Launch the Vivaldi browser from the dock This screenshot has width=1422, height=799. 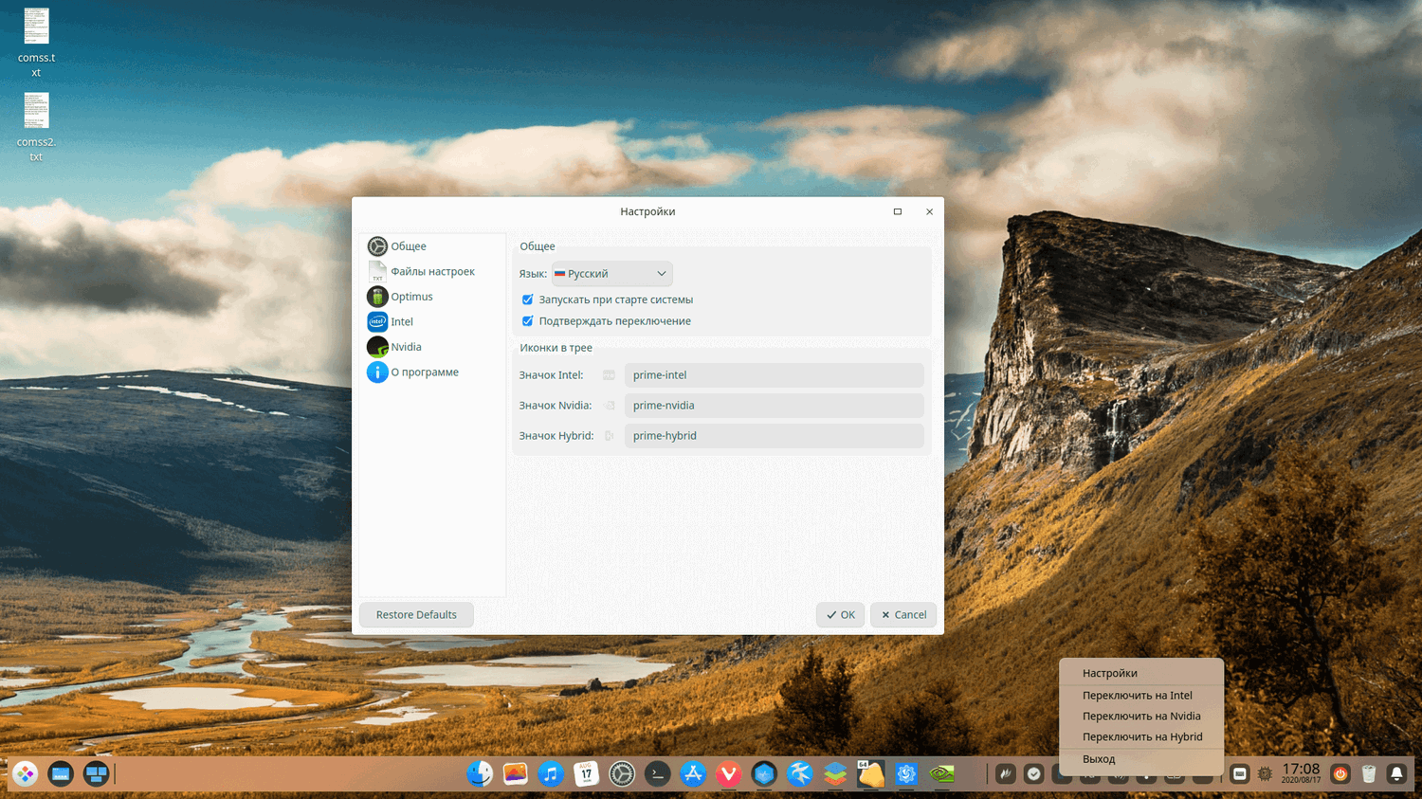(728, 774)
